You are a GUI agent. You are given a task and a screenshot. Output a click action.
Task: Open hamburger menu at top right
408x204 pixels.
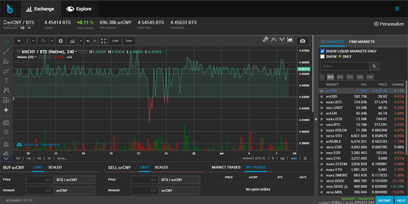pos(397,9)
